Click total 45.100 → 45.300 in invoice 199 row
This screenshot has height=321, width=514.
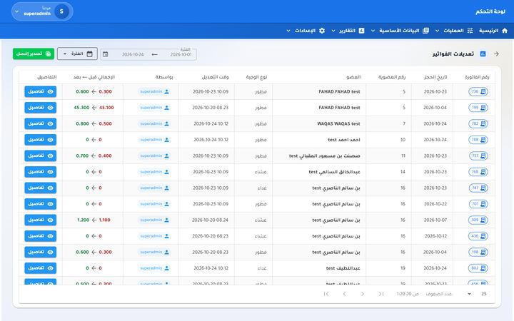pyautogui.click(x=94, y=108)
